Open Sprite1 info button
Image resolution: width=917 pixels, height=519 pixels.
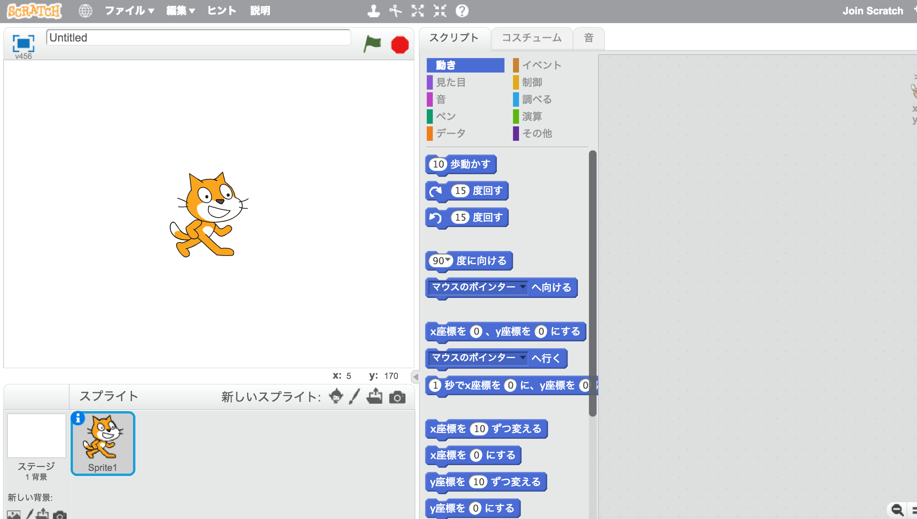pos(78,419)
